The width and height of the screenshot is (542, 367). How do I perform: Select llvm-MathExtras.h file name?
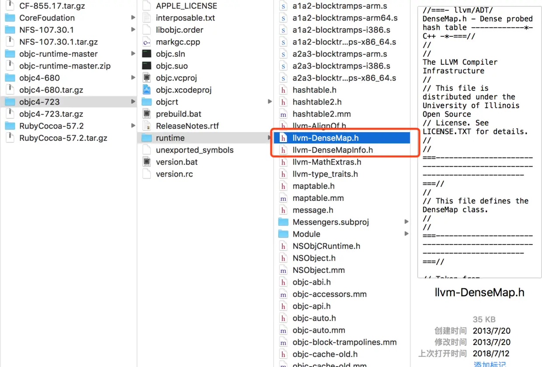(327, 162)
